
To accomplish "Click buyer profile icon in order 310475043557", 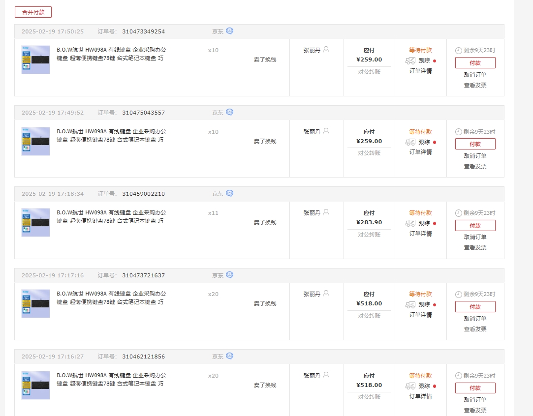I will [x=326, y=131].
